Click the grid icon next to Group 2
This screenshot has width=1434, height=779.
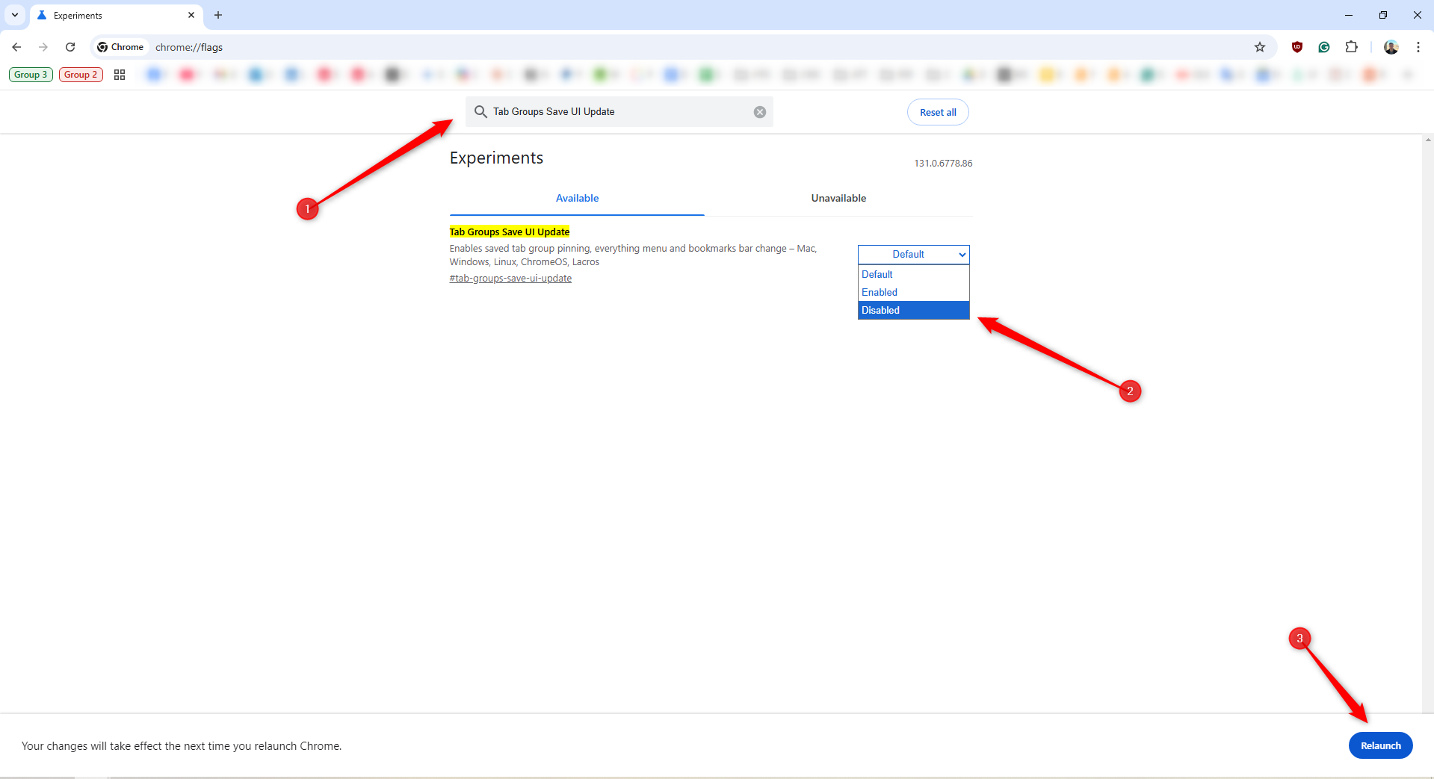[x=120, y=75]
